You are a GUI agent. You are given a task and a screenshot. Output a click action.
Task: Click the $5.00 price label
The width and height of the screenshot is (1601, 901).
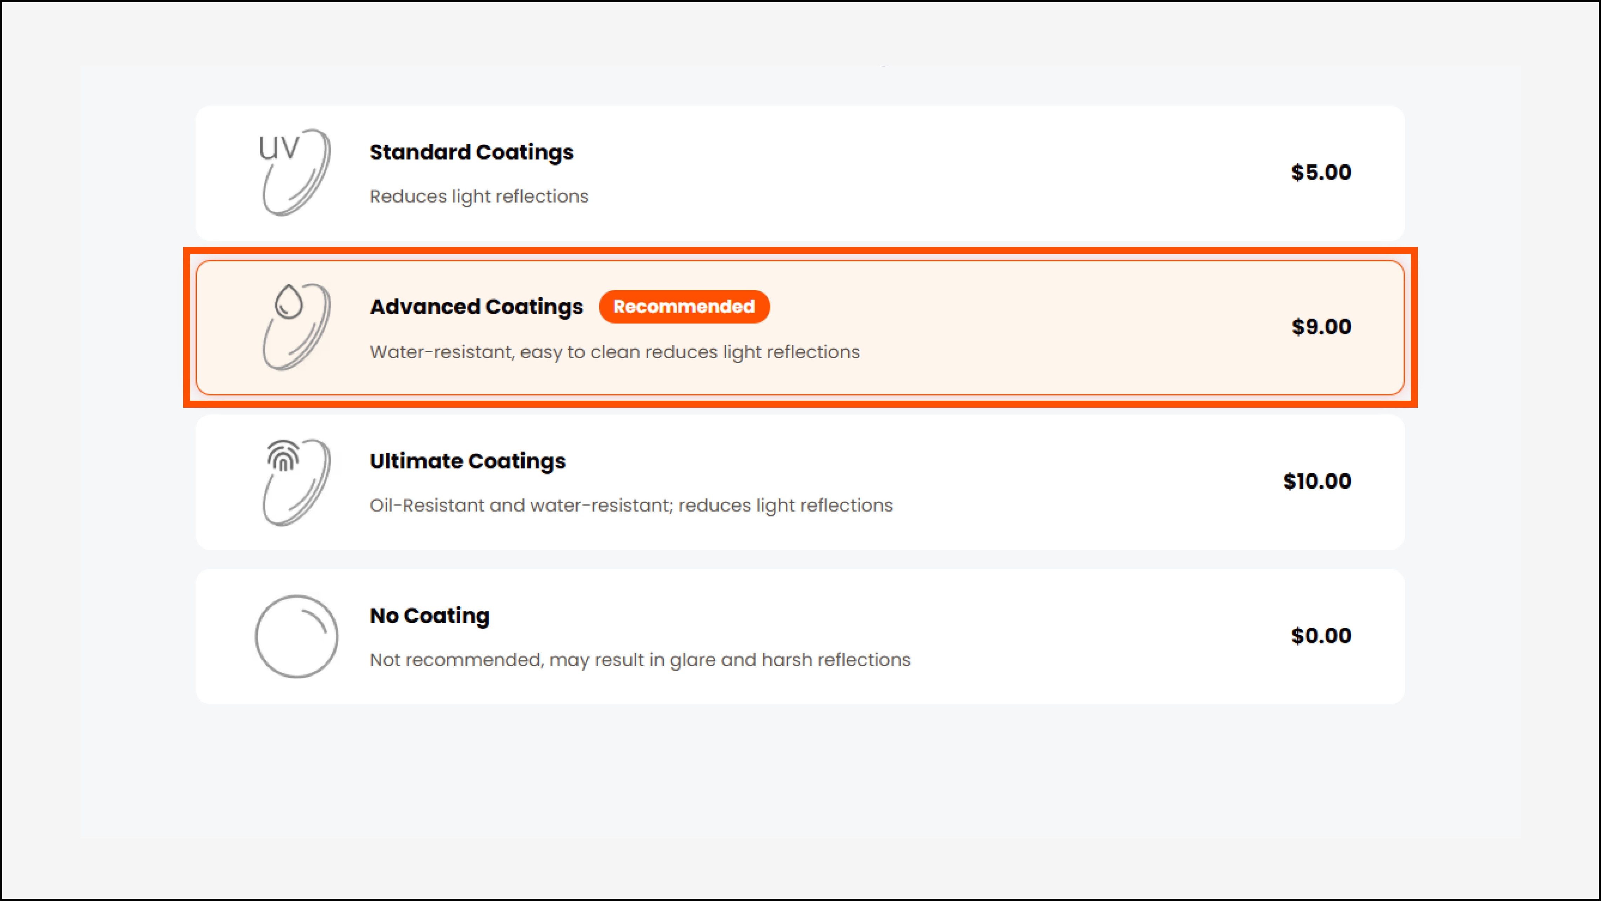(1321, 172)
